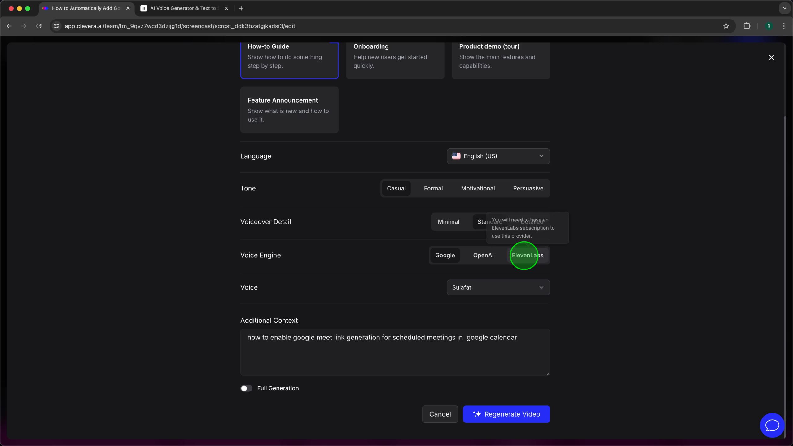
Task: Click the site information icon in address bar
Action: point(56,26)
